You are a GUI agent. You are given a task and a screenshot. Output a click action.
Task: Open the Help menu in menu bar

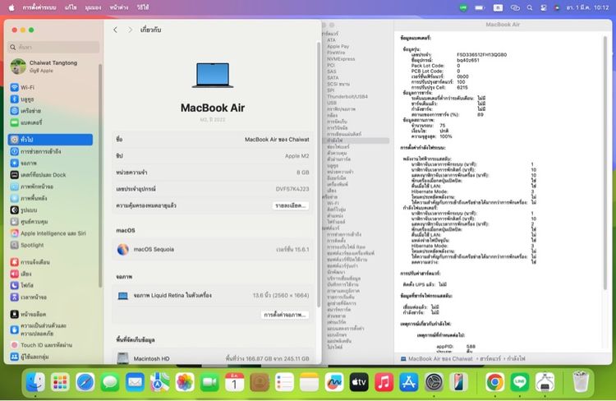point(143,7)
